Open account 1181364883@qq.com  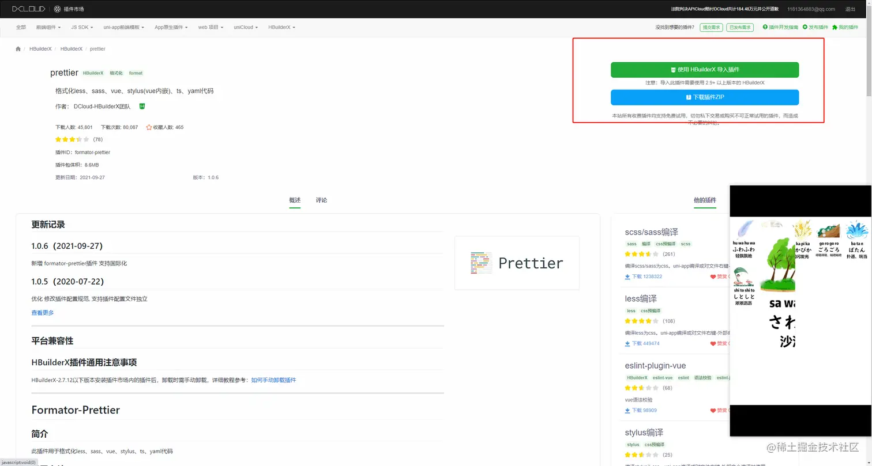811,9
